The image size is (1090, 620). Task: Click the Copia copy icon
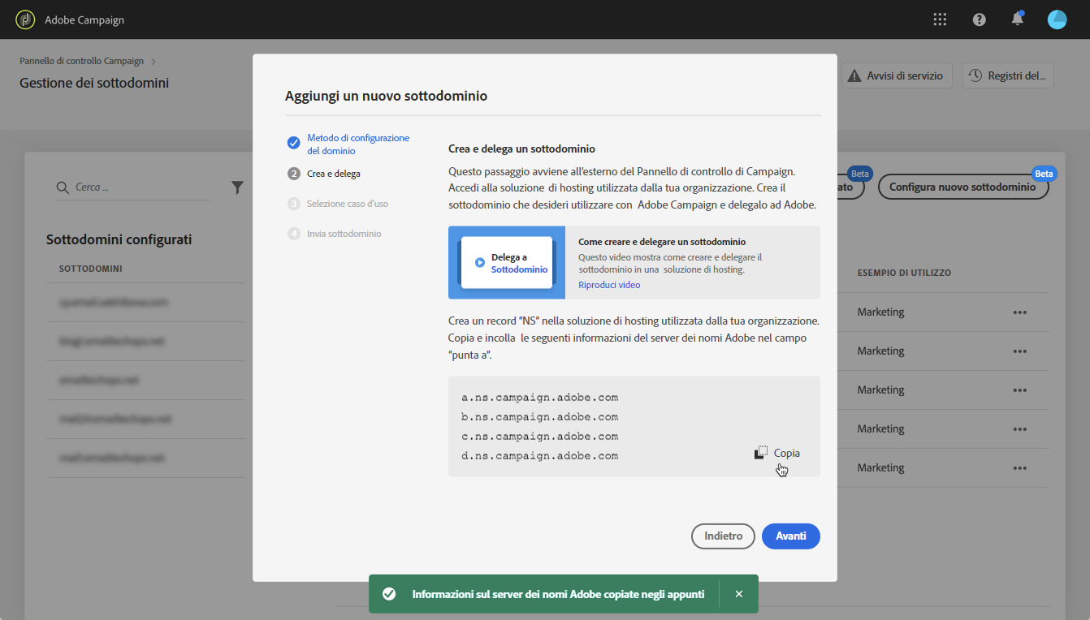pyautogui.click(x=761, y=453)
